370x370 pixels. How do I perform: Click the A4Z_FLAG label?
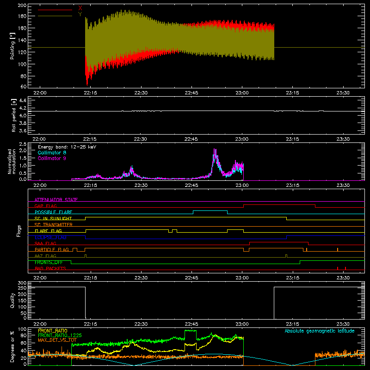(45, 256)
